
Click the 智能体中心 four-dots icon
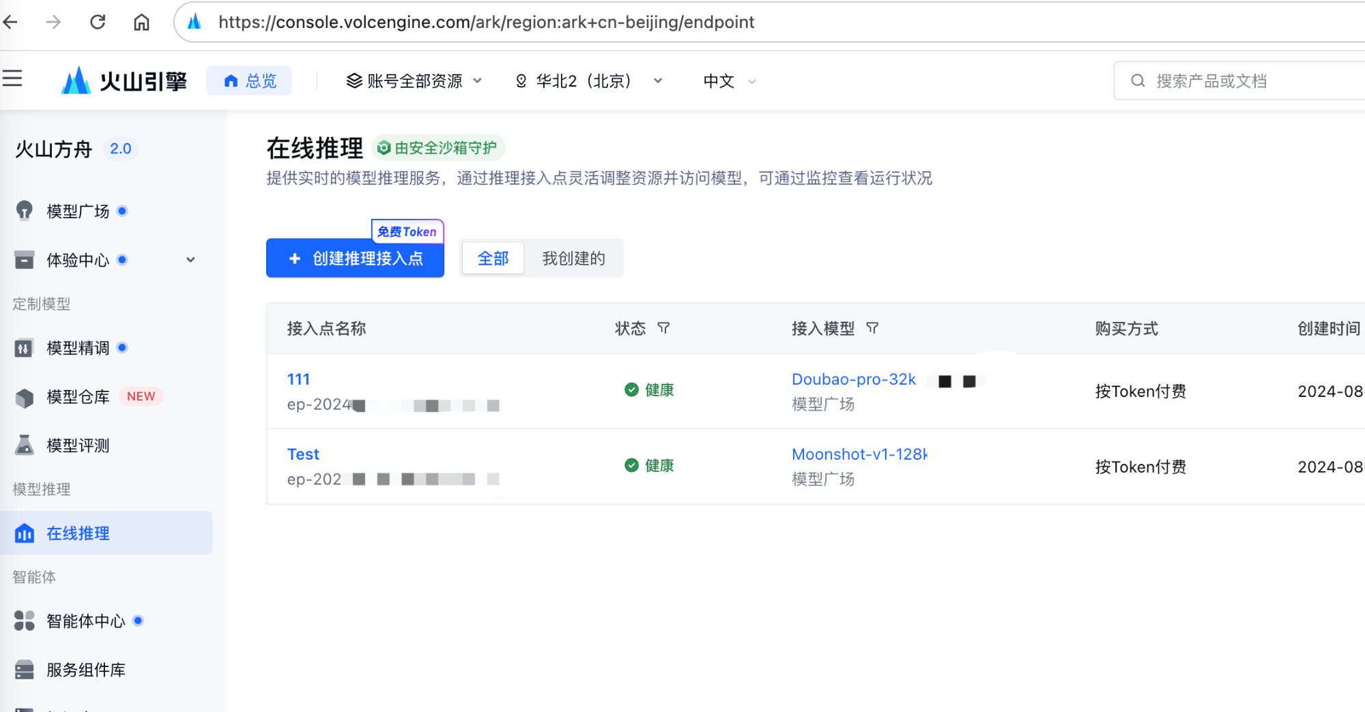coord(25,621)
